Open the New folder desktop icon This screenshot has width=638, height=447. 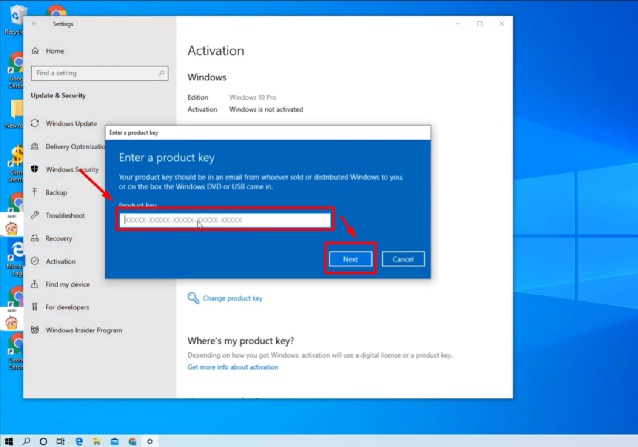pos(15,114)
